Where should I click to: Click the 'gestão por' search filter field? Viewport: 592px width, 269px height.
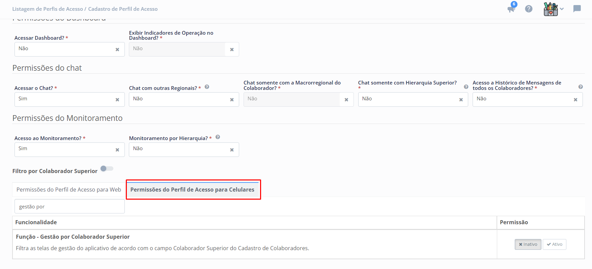coord(69,206)
